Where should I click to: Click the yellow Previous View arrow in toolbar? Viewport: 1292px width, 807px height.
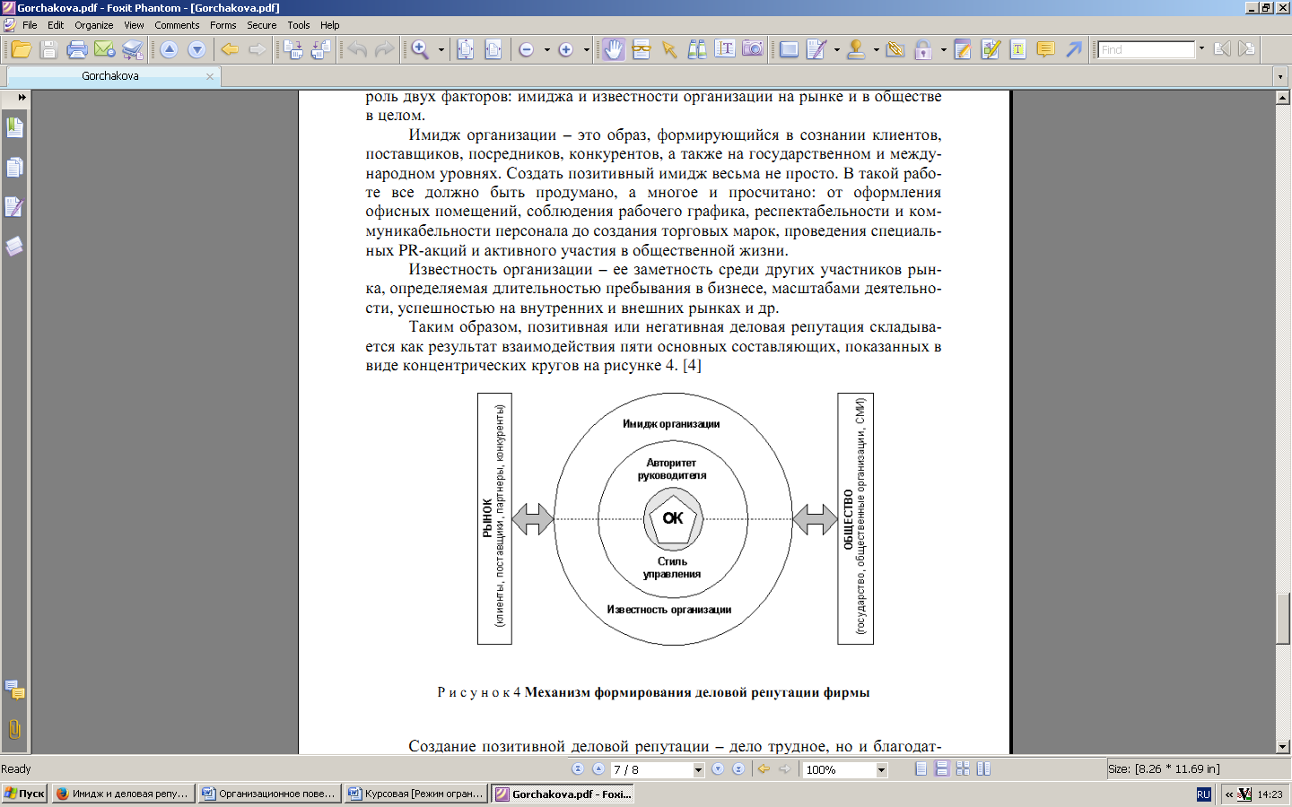[x=230, y=49]
